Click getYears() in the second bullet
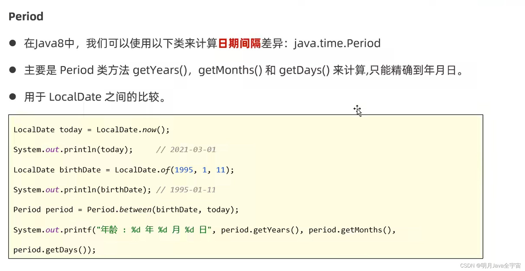This screenshot has width=525, height=271. (x=160, y=70)
